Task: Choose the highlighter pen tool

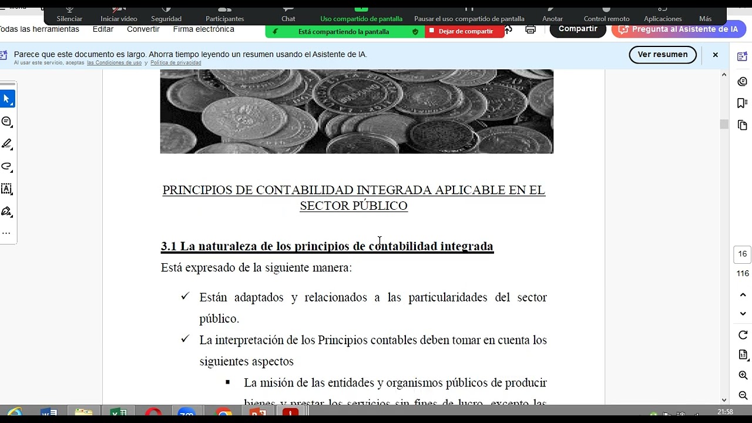Action: (7, 144)
